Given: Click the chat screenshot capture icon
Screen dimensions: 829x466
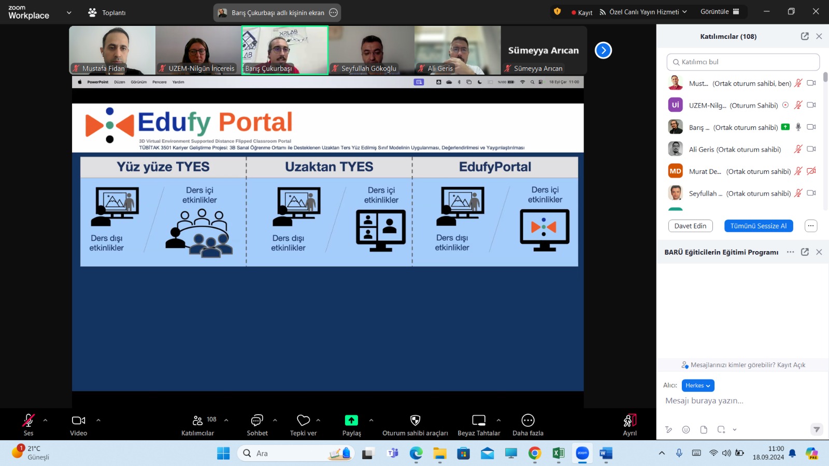Looking at the screenshot, I should (x=721, y=429).
